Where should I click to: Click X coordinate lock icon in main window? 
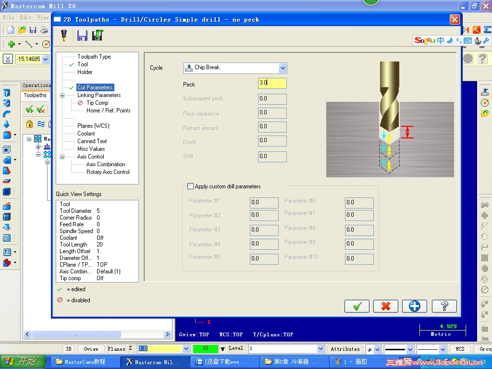8,59
